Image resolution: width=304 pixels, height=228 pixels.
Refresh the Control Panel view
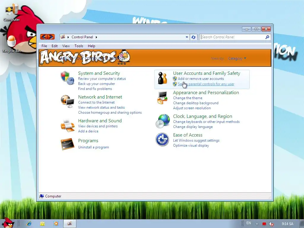(193, 37)
